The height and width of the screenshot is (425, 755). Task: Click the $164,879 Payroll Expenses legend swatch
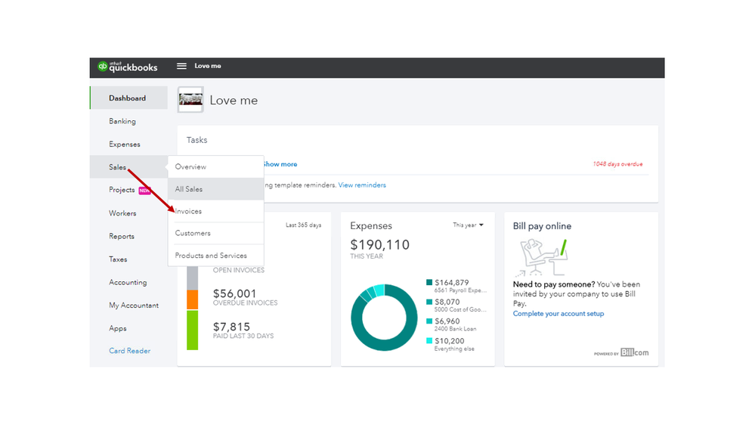[429, 282]
